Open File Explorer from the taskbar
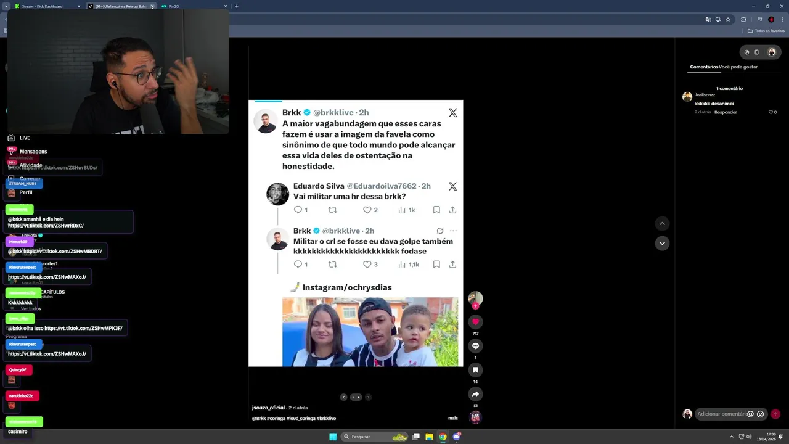789x444 pixels. [429, 437]
